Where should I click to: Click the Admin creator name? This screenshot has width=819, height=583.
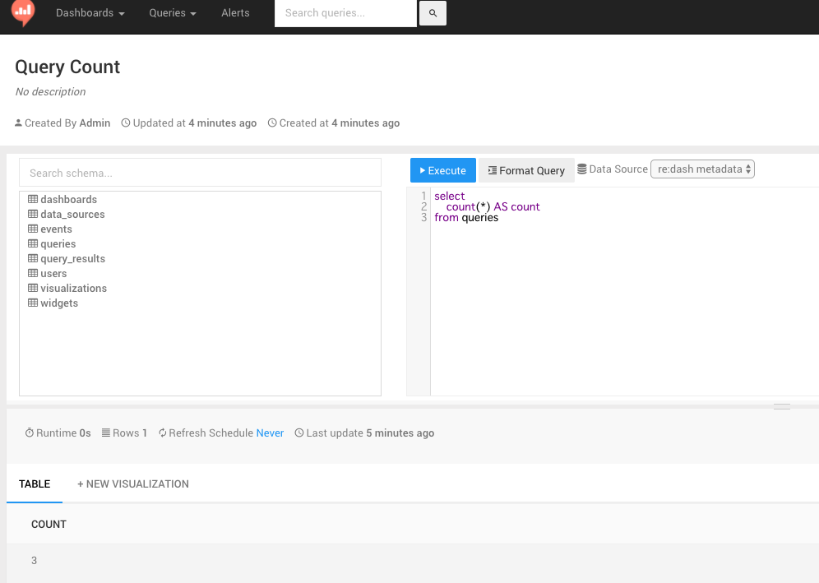(95, 123)
